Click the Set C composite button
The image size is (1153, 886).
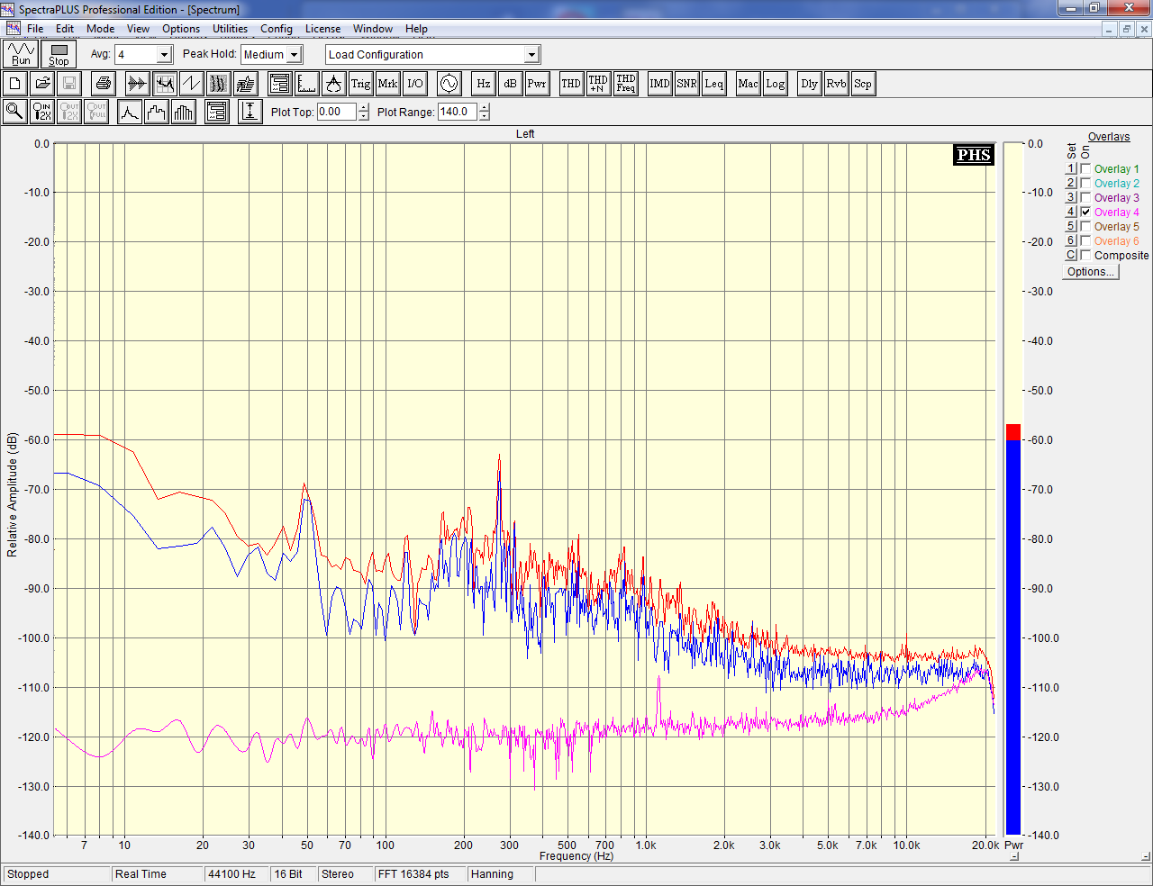point(1071,255)
